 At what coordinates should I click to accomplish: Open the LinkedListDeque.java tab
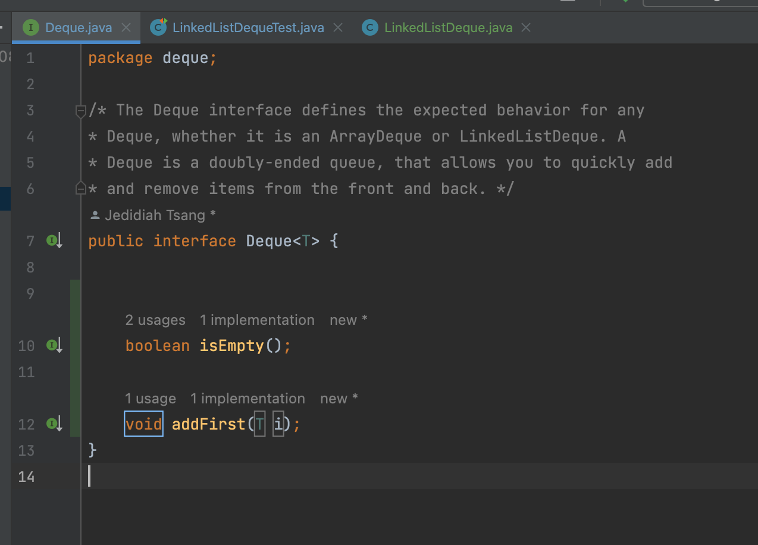(448, 27)
